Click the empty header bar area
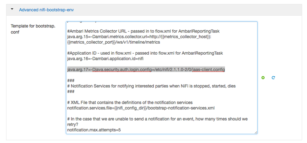 (x=184, y=10)
